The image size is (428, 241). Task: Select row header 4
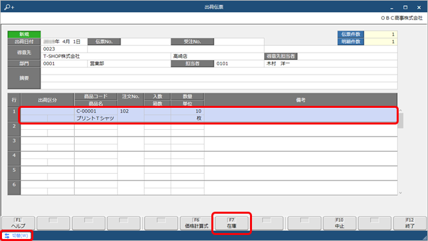[x=14, y=158]
